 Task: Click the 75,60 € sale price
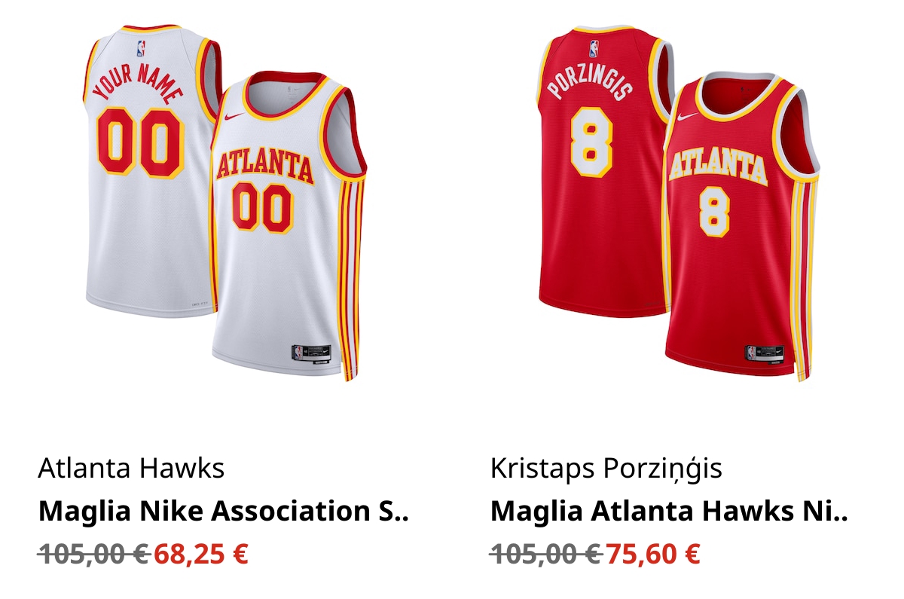pos(653,555)
